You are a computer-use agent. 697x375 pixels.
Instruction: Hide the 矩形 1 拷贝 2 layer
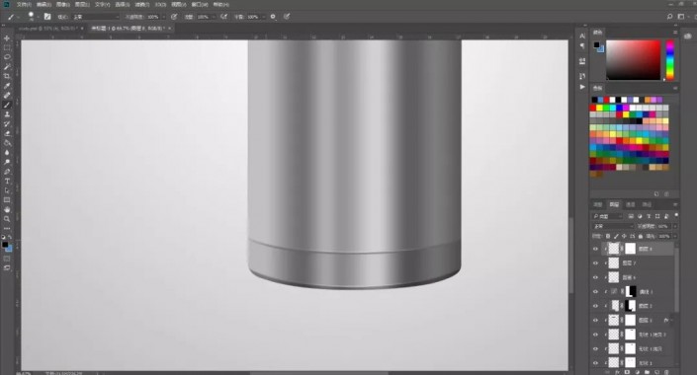[x=595, y=335]
